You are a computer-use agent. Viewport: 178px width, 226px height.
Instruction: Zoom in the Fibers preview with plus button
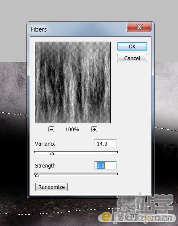pyautogui.click(x=94, y=130)
